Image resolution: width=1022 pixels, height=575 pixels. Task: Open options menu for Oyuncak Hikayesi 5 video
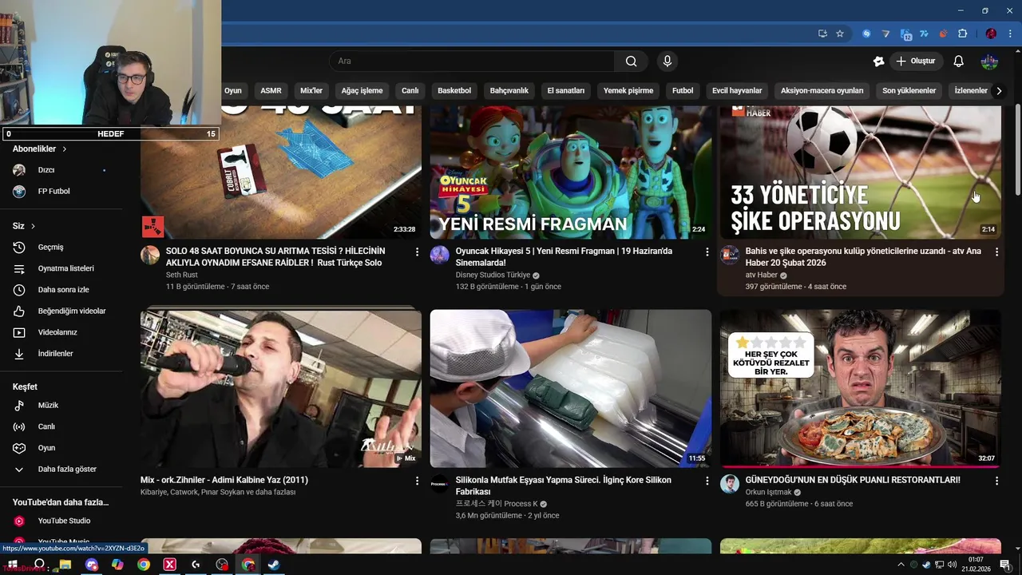tap(707, 252)
